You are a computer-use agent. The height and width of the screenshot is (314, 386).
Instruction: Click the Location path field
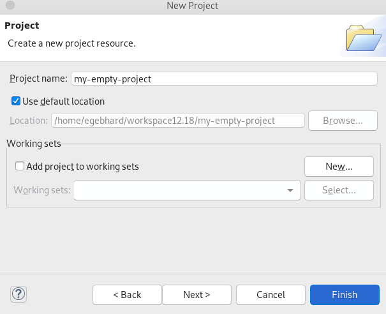coord(178,120)
